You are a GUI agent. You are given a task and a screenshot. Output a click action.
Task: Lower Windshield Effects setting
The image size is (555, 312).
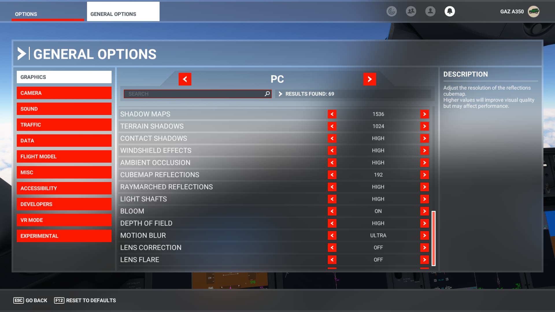(x=332, y=151)
